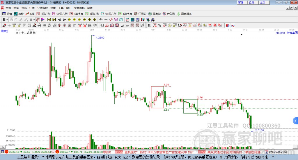Image resolution: width=298 pixels, height=160 pixels.
Task: Click the 2.0100 low price marker
Action: pos(259,130)
